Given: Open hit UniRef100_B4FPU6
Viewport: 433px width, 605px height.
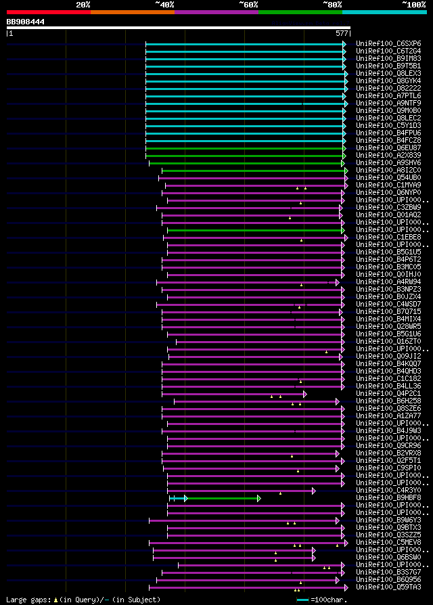Looking at the screenshot, I should click(x=388, y=133).
